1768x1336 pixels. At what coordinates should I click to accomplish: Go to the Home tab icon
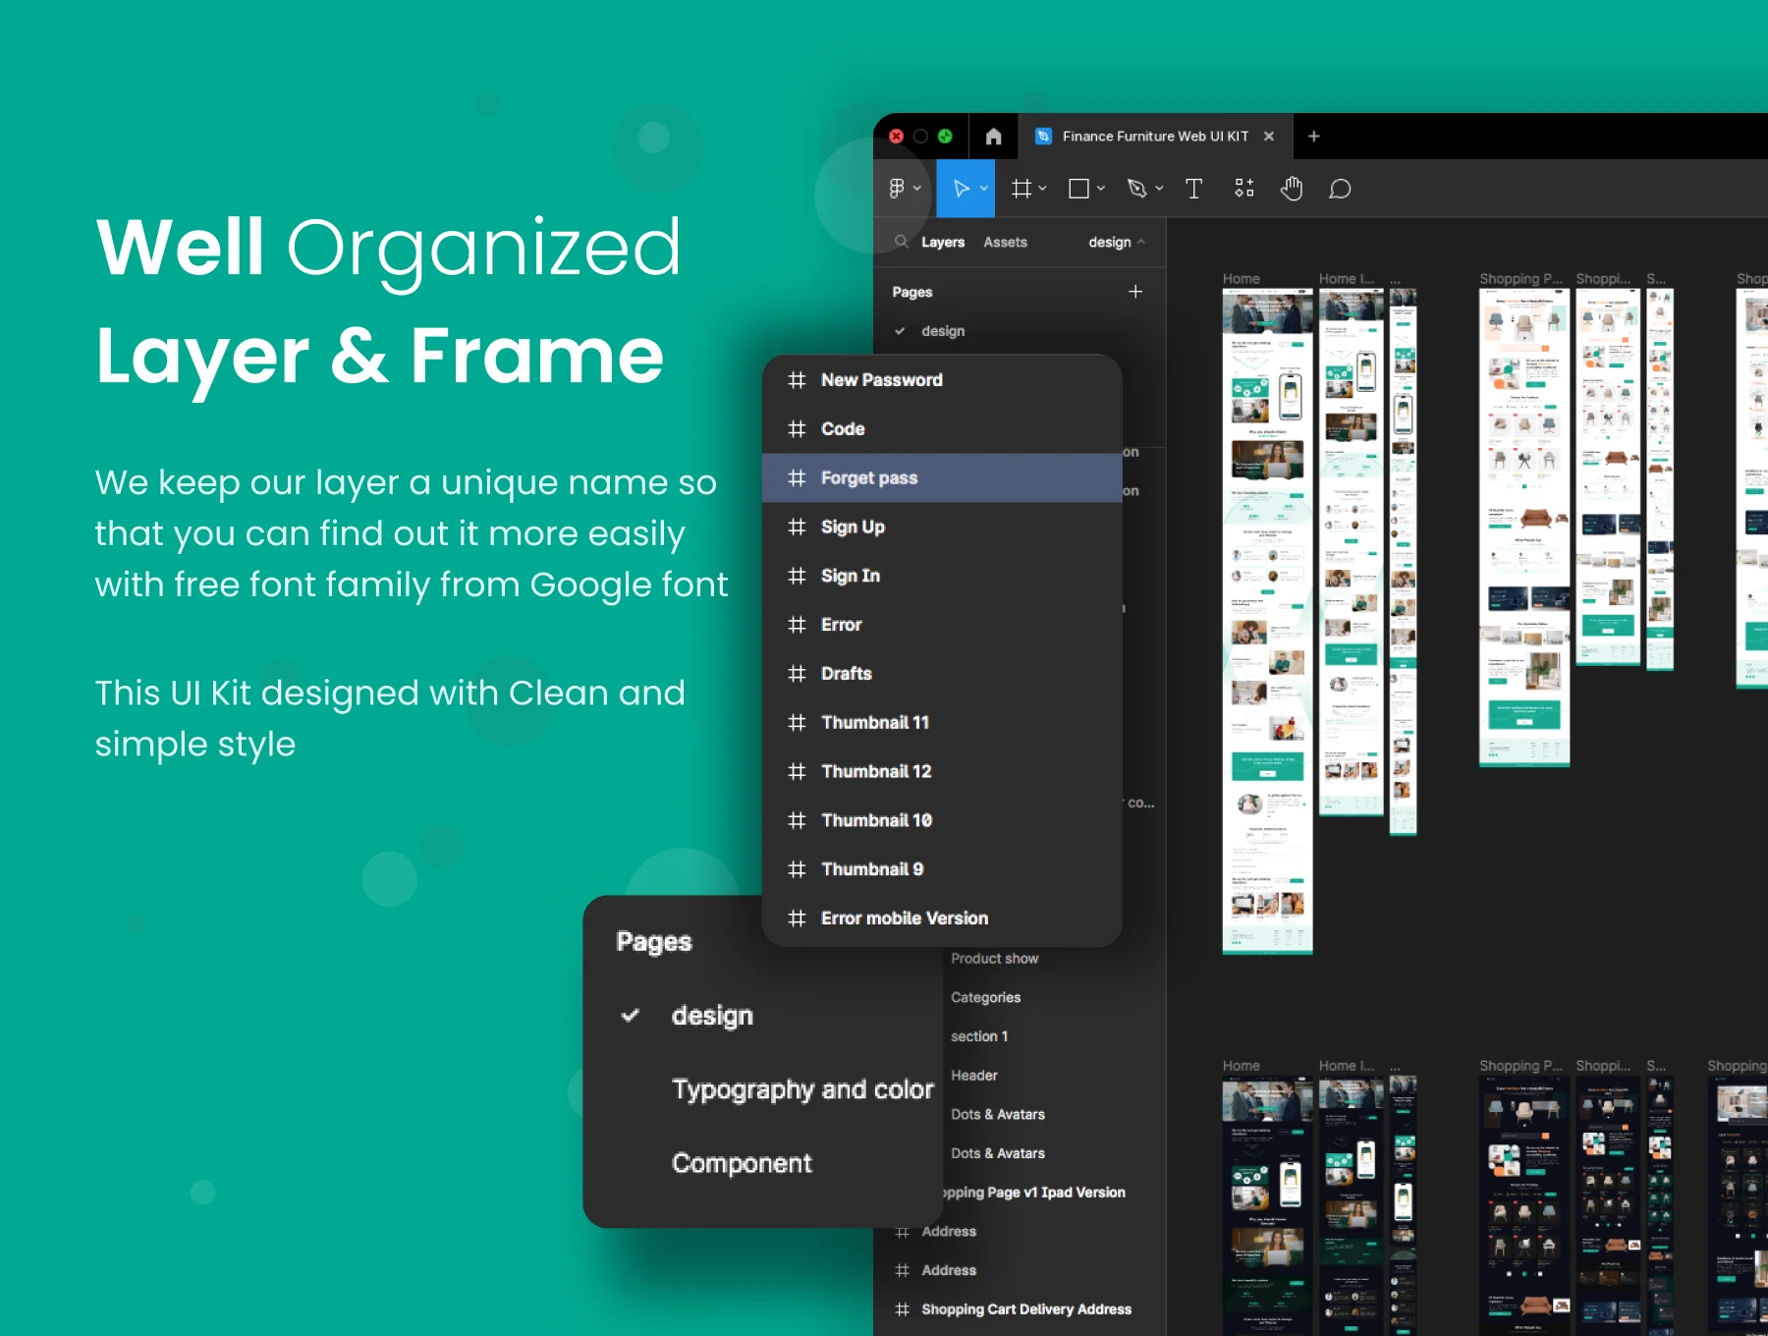[993, 137]
